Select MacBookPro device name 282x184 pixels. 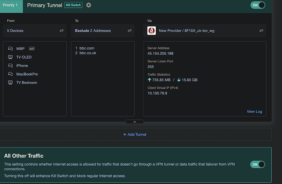coord(27,74)
